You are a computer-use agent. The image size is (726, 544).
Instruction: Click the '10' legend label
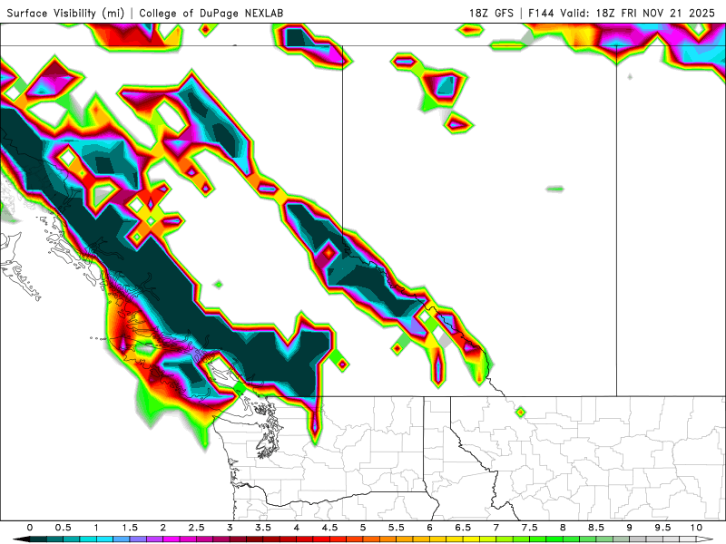click(x=696, y=528)
